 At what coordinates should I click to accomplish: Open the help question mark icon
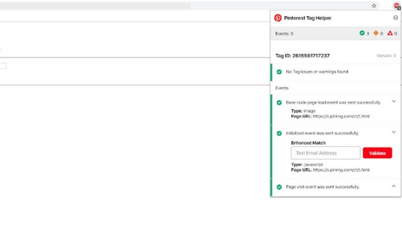coord(395,18)
